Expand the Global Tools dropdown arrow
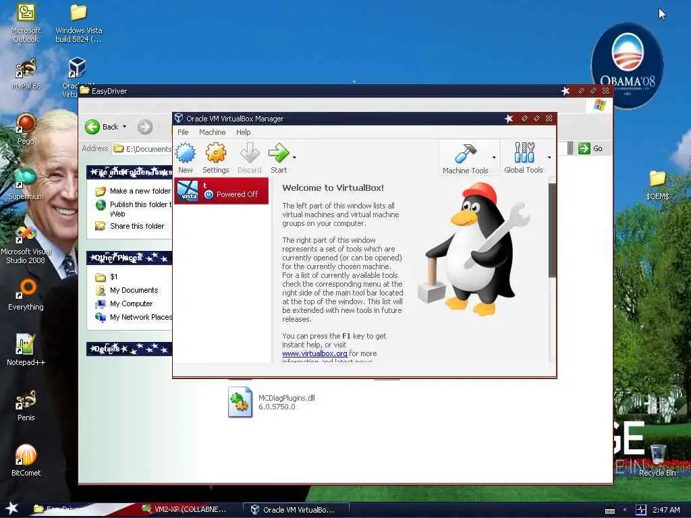691x518 pixels. [x=549, y=157]
